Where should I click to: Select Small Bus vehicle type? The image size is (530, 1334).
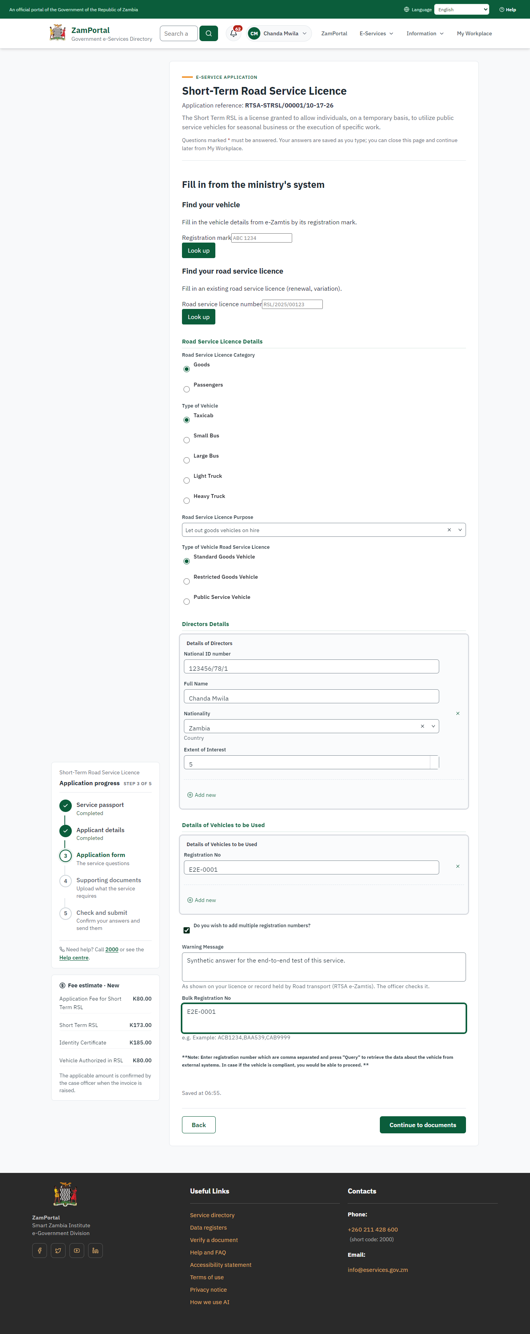pyautogui.click(x=186, y=440)
